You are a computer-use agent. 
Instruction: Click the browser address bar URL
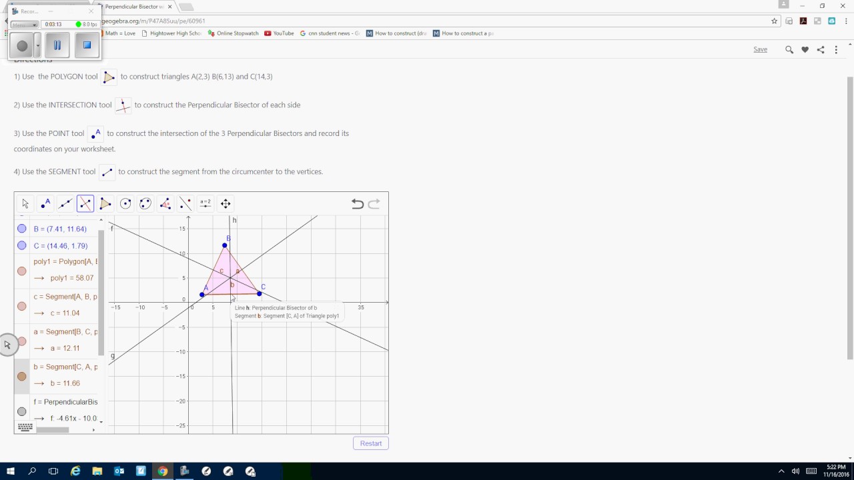(x=153, y=21)
